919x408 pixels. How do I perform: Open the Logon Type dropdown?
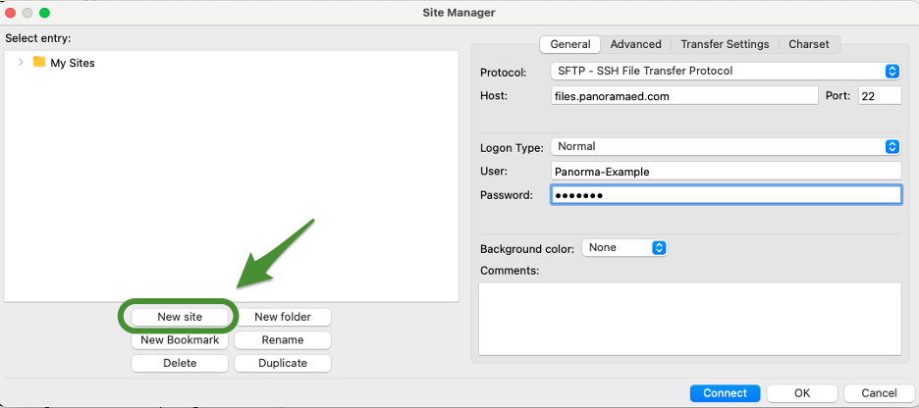coord(726,147)
